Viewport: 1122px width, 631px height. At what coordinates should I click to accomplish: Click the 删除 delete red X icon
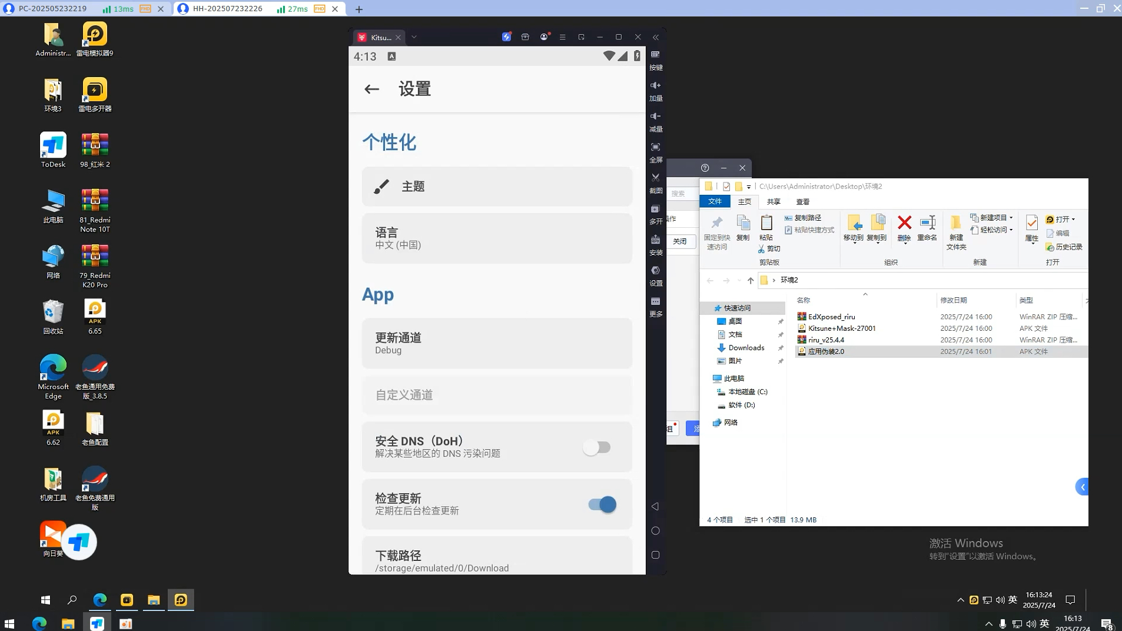(904, 222)
